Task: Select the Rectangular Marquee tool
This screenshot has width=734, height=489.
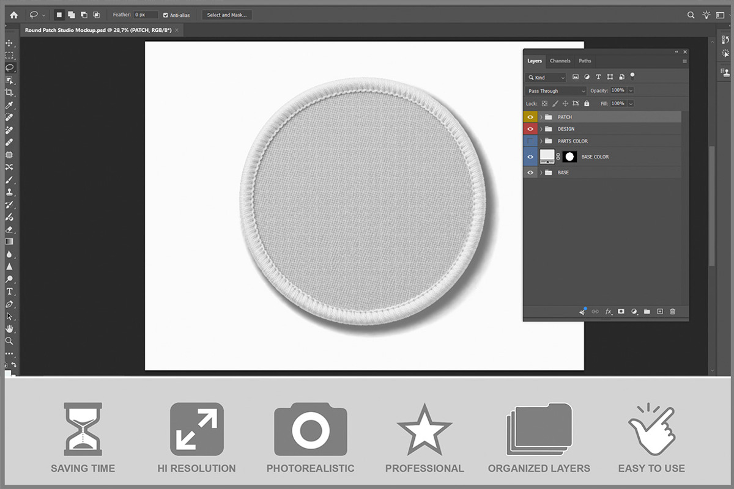Action: [9, 56]
